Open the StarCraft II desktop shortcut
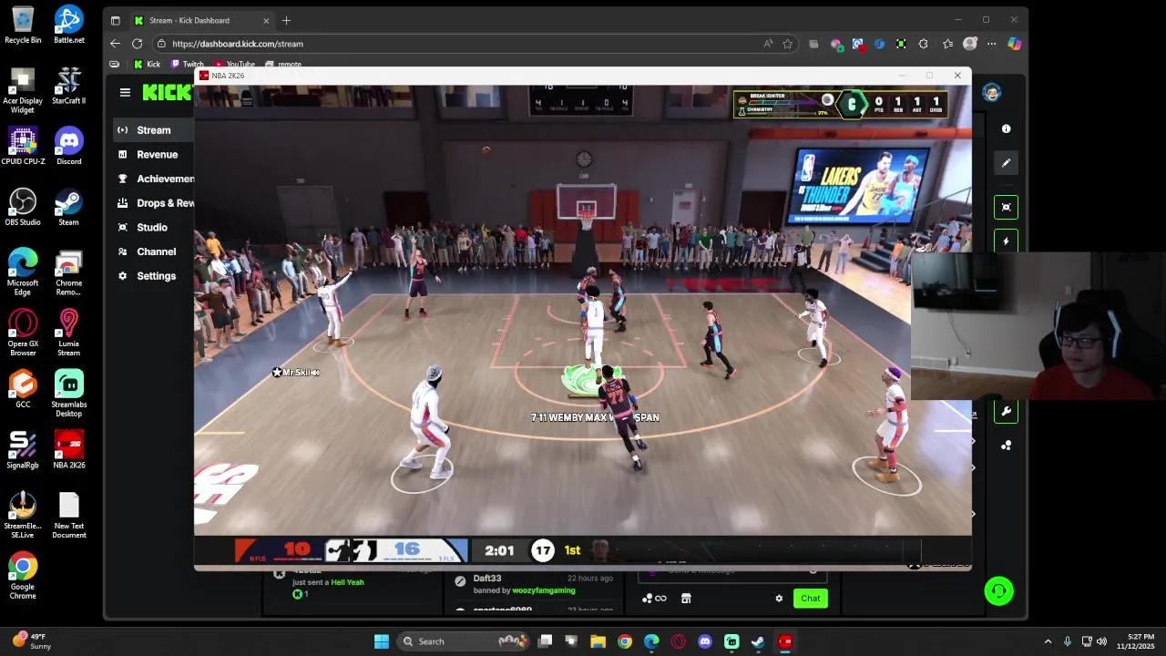This screenshot has width=1166, height=656. 69,86
